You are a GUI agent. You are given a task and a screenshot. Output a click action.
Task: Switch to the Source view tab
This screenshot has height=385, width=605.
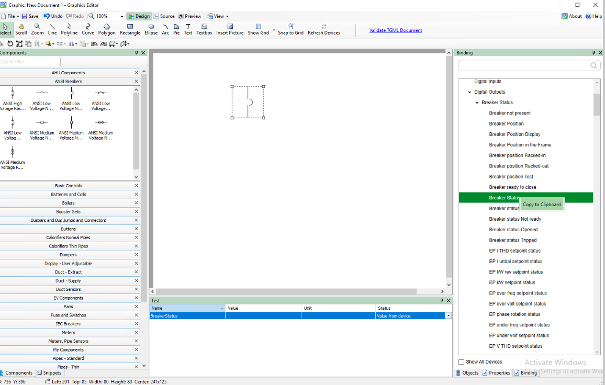pos(164,16)
